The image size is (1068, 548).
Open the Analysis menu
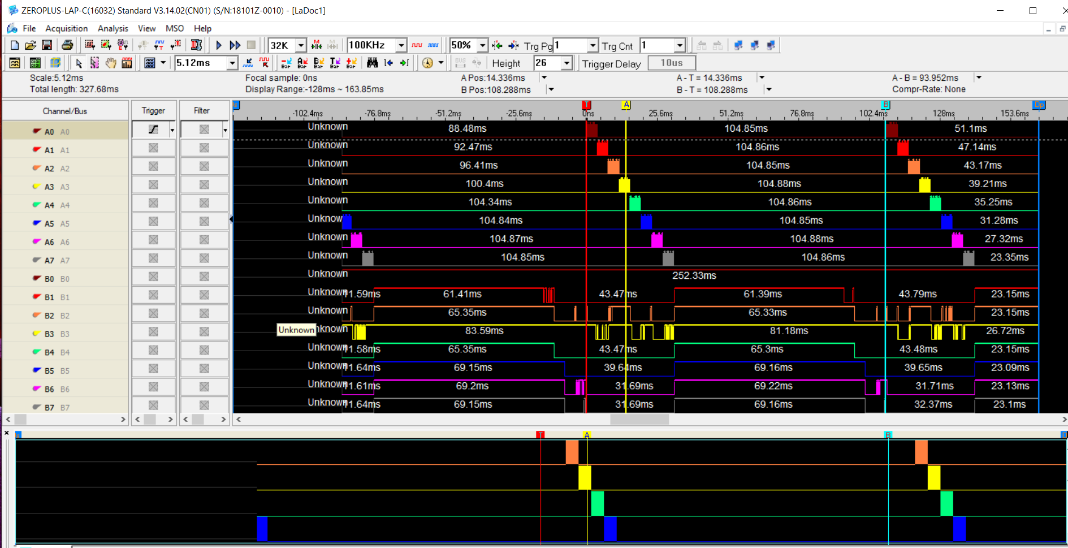(x=113, y=28)
